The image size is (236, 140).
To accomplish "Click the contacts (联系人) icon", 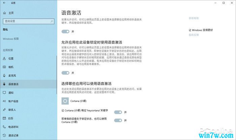I will pyautogui.click(x=4, y=110).
